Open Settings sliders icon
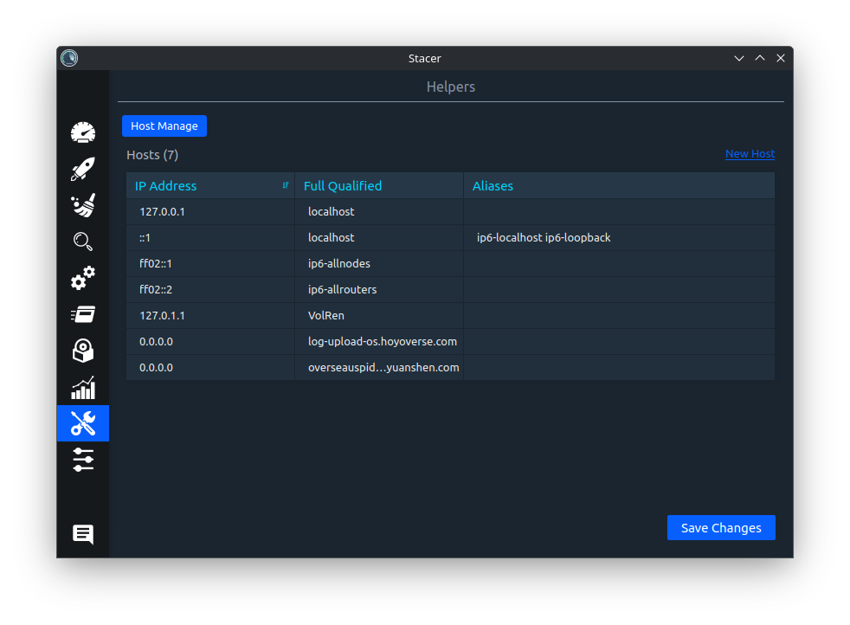The image size is (850, 625). (x=83, y=460)
